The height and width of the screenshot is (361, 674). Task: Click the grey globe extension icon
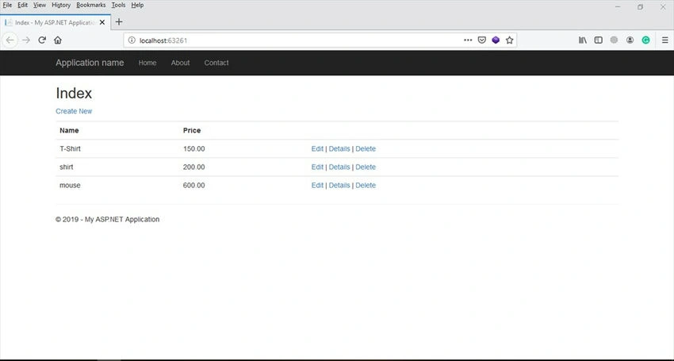[614, 40]
